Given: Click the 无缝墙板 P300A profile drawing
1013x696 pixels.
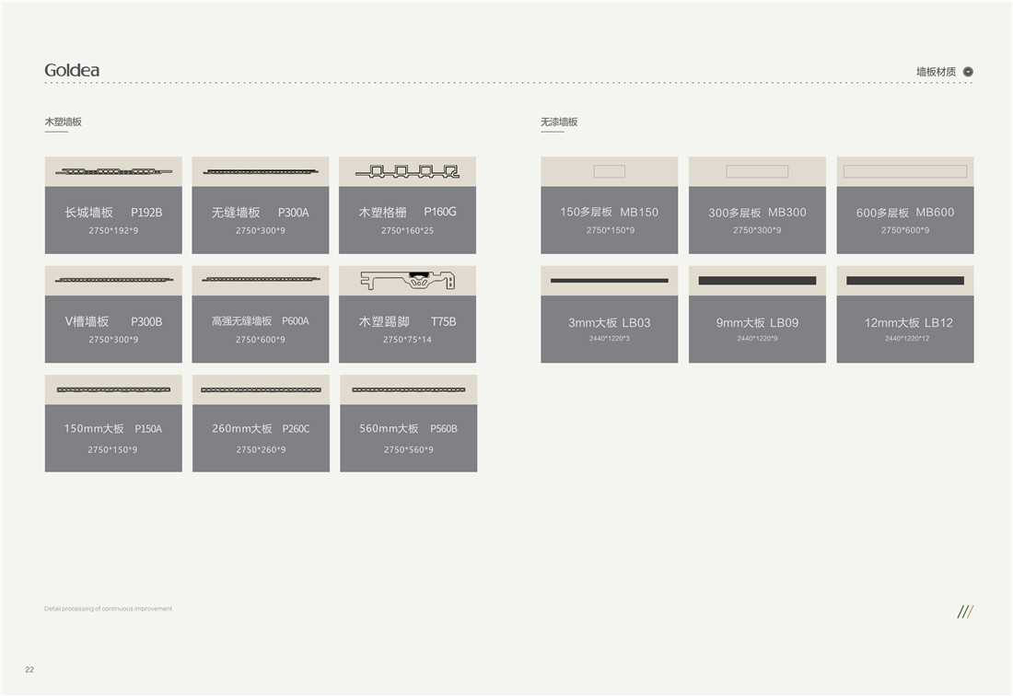Looking at the screenshot, I should 261,172.
